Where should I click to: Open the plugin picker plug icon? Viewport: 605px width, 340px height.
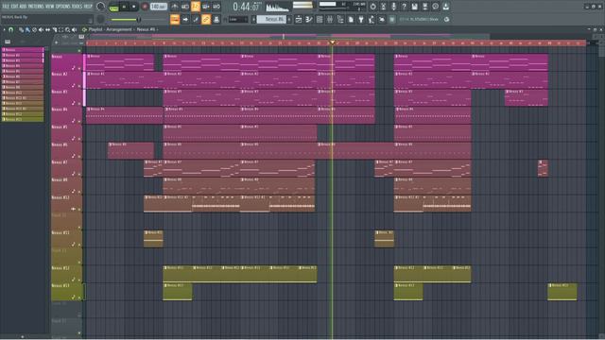point(361,19)
